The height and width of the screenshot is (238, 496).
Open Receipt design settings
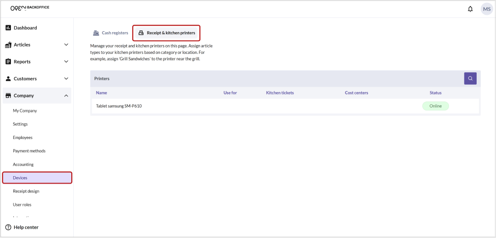click(26, 191)
